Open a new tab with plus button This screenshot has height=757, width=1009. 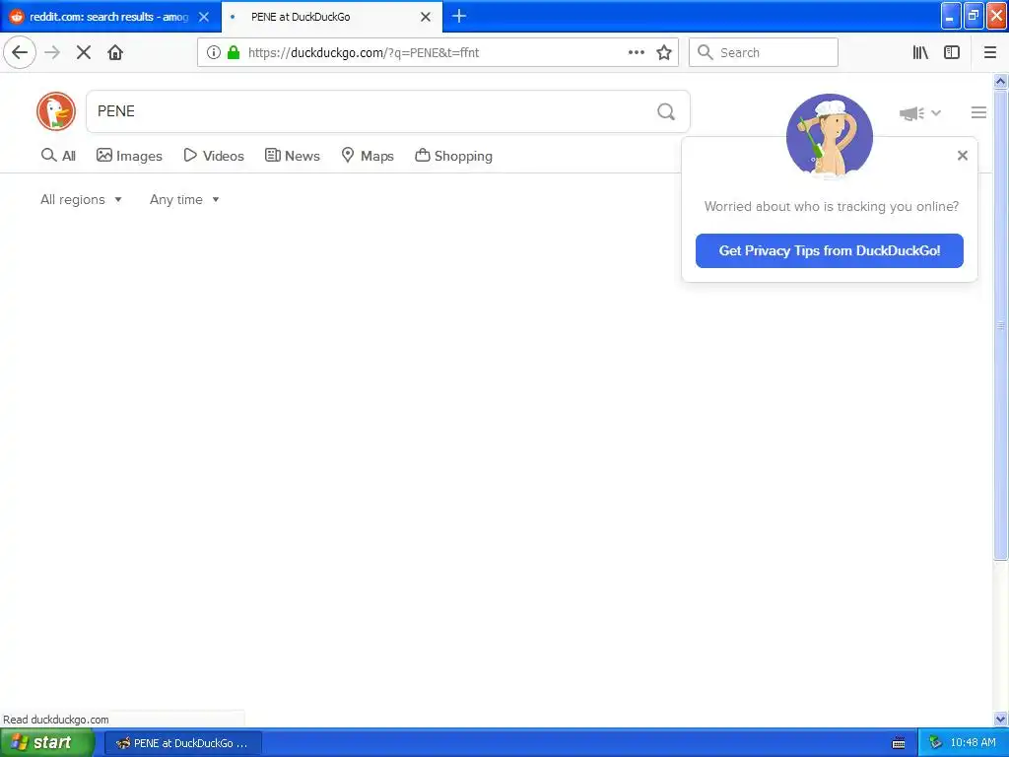pyautogui.click(x=459, y=16)
